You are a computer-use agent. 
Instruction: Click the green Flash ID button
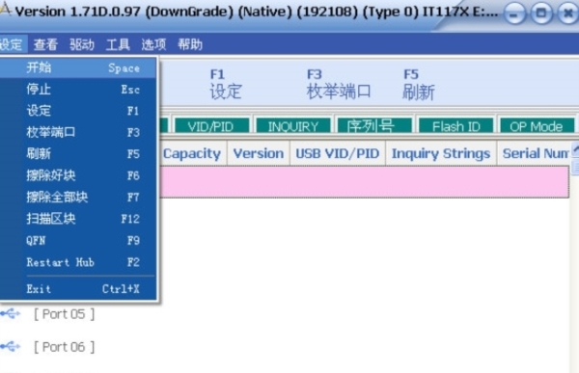[456, 126]
